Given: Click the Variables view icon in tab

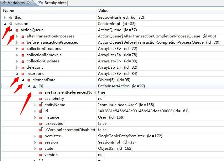Looking at the screenshot, I should pyautogui.click(x=4, y=2).
